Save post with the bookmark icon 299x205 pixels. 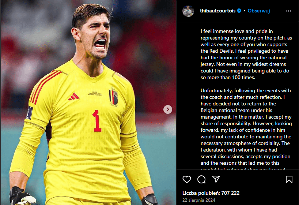click(289, 179)
